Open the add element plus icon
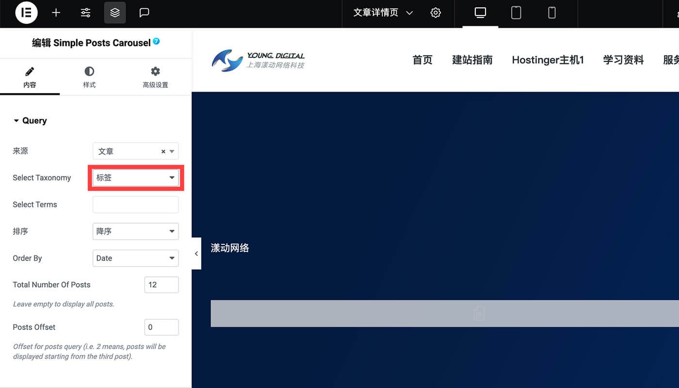The image size is (679, 388). 56,13
